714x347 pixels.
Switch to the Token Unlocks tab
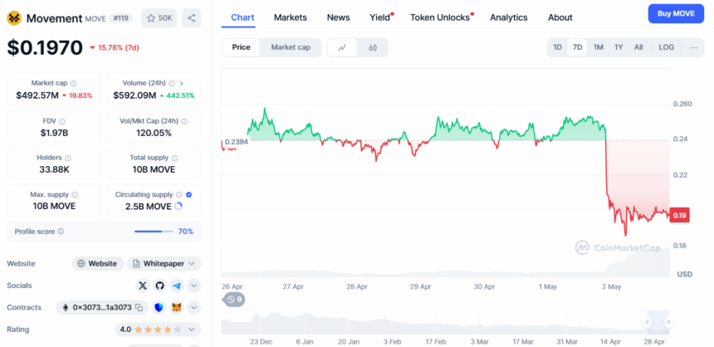(x=440, y=17)
